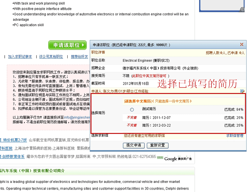248x192 pixels.
Task: Click company name 德尔福汽车系统（中国）投资有限公司
Action: pos(151,68)
